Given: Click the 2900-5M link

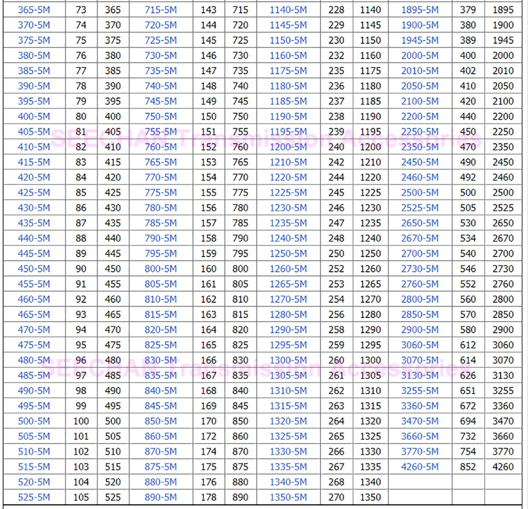Looking at the screenshot, I should (x=420, y=330).
